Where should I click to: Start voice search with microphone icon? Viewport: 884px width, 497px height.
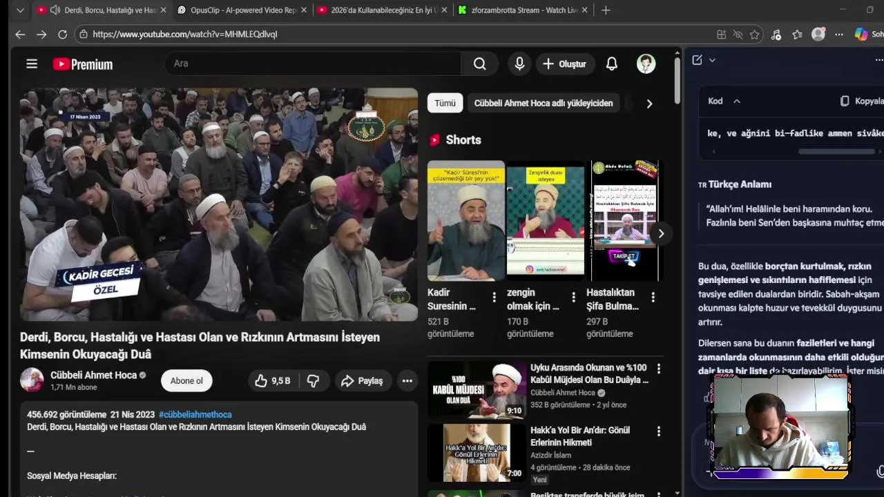pos(519,64)
